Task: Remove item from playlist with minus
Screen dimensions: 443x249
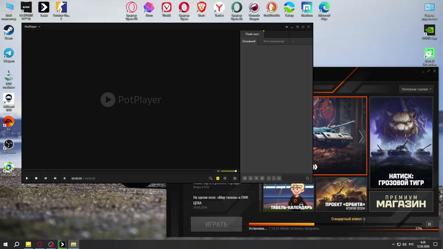Action: (x=274, y=178)
